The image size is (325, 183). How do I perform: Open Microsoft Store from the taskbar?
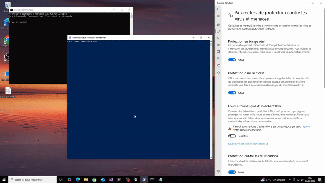tap(94, 180)
